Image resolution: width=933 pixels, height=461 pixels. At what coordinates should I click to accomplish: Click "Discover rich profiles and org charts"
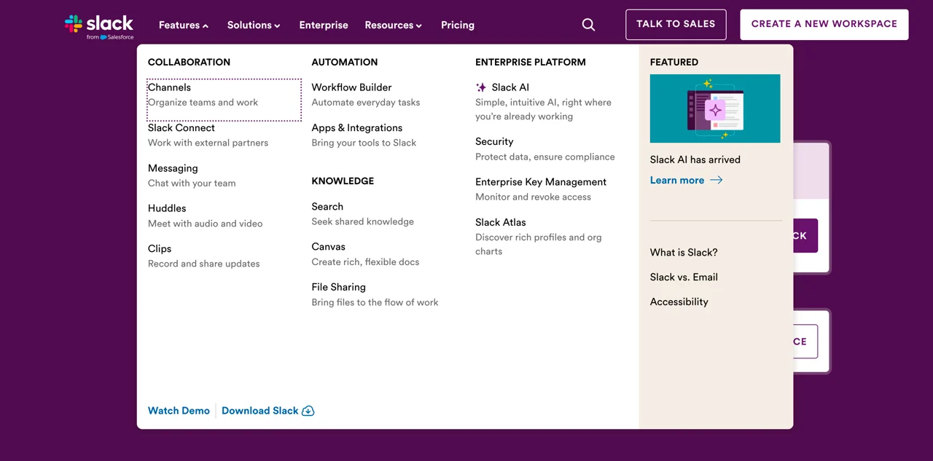tap(539, 245)
